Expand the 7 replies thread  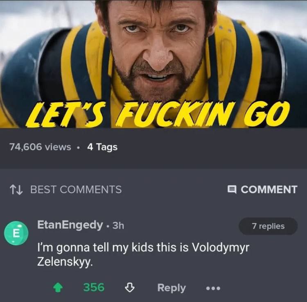click(268, 226)
